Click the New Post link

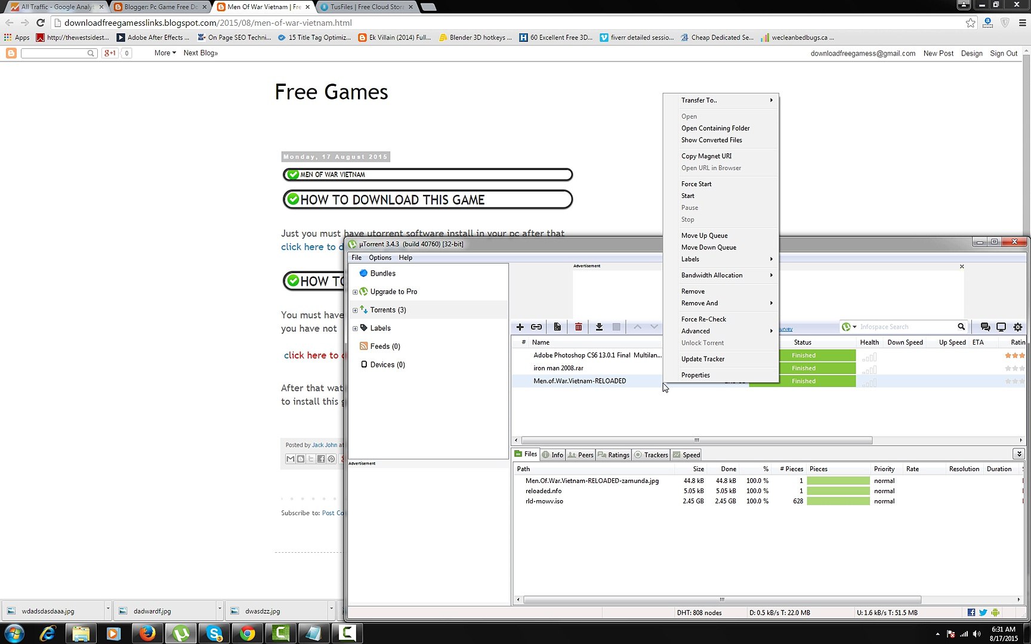[938, 53]
